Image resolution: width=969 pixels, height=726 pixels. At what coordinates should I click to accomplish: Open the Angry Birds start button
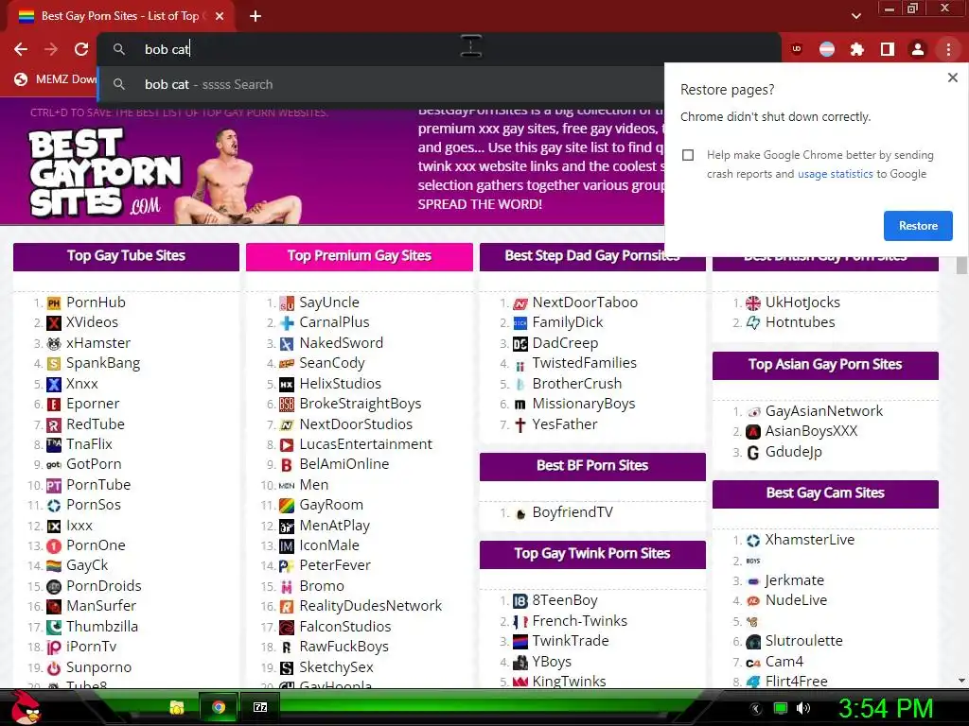[x=26, y=707]
